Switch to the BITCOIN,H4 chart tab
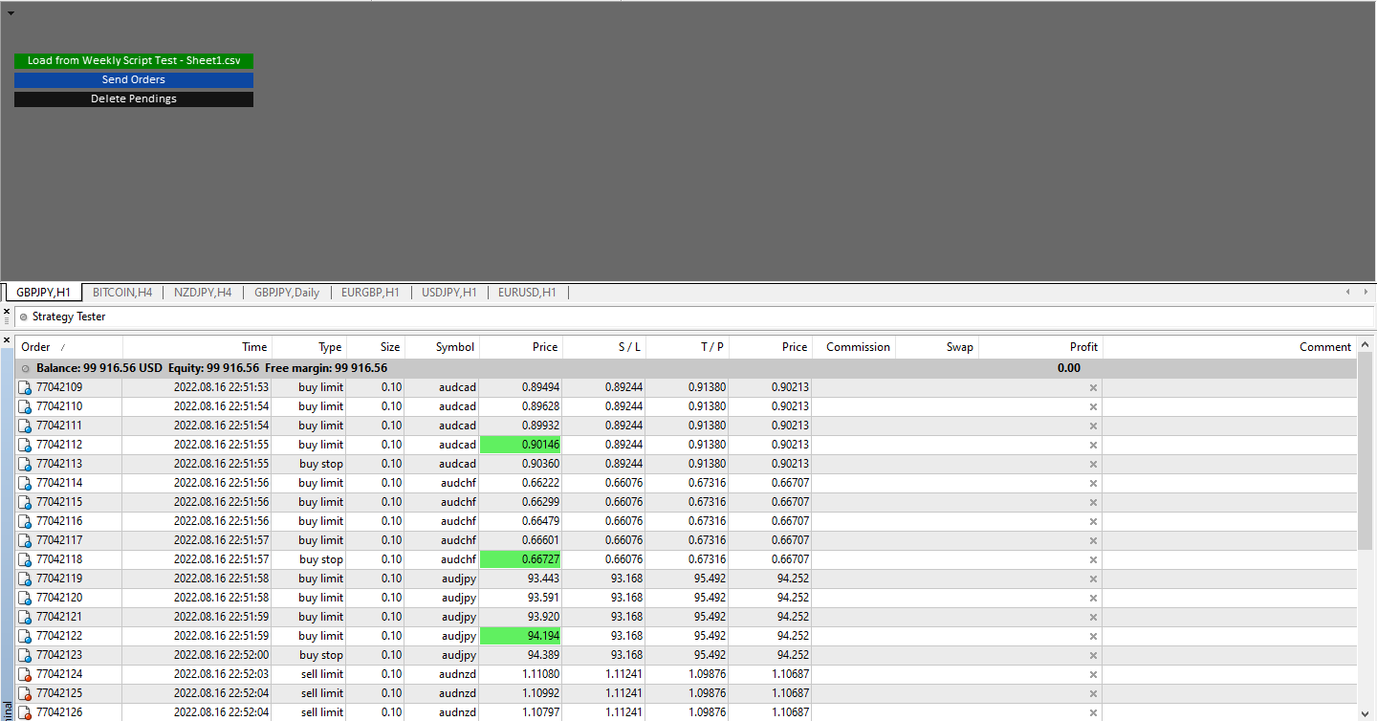Image resolution: width=1377 pixels, height=721 pixels. 122,293
